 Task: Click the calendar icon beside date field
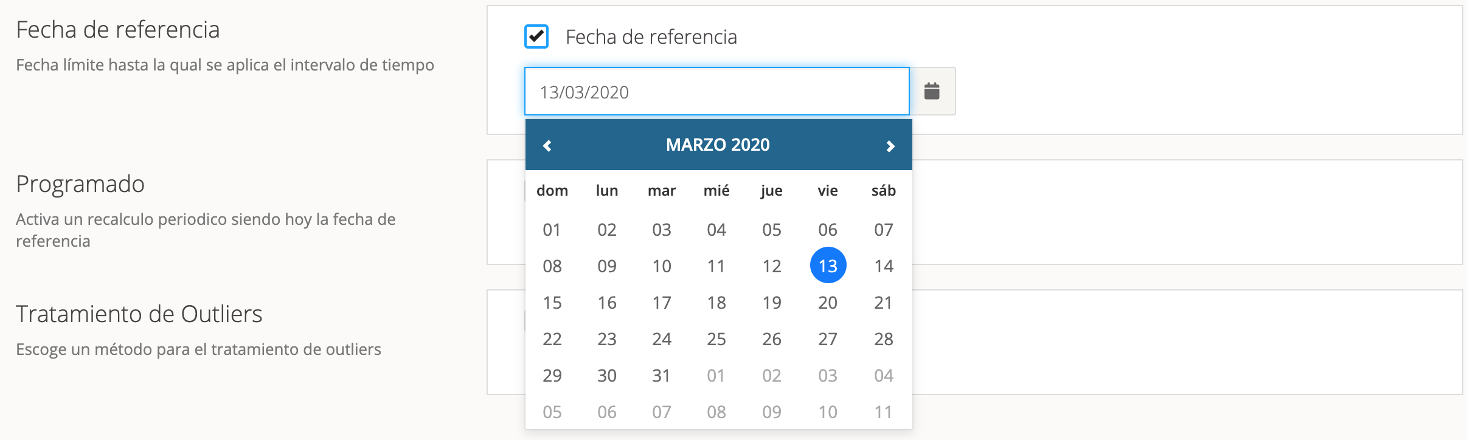[x=932, y=91]
